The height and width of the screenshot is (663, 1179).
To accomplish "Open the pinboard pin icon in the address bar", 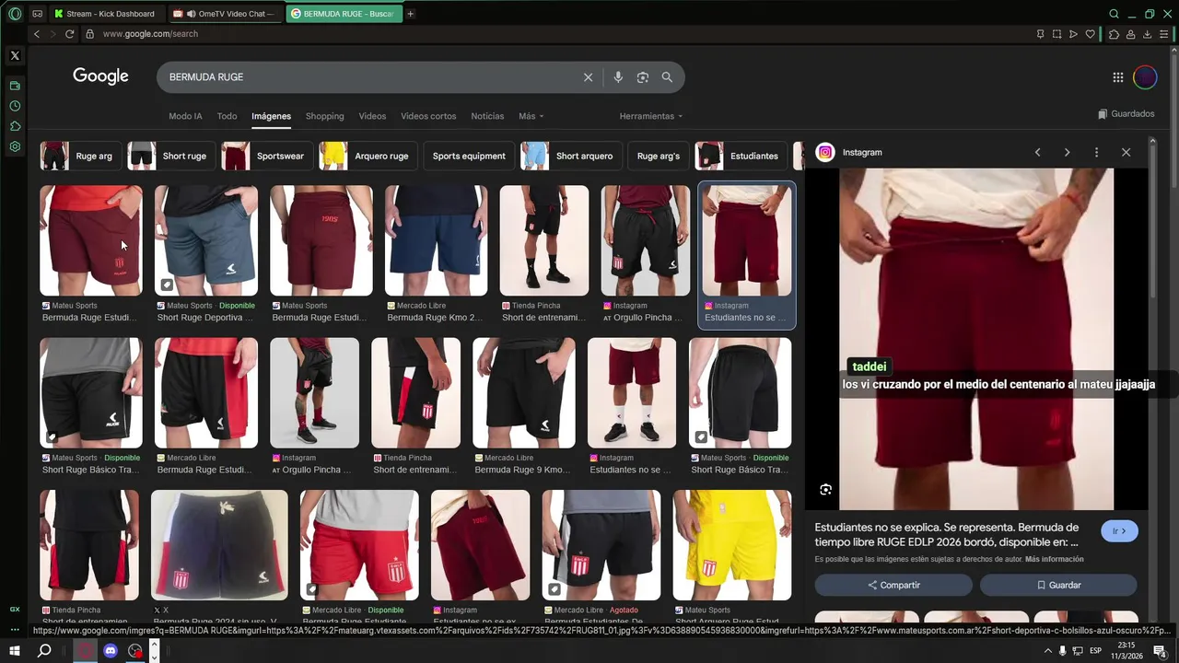I will (x=1040, y=34).
